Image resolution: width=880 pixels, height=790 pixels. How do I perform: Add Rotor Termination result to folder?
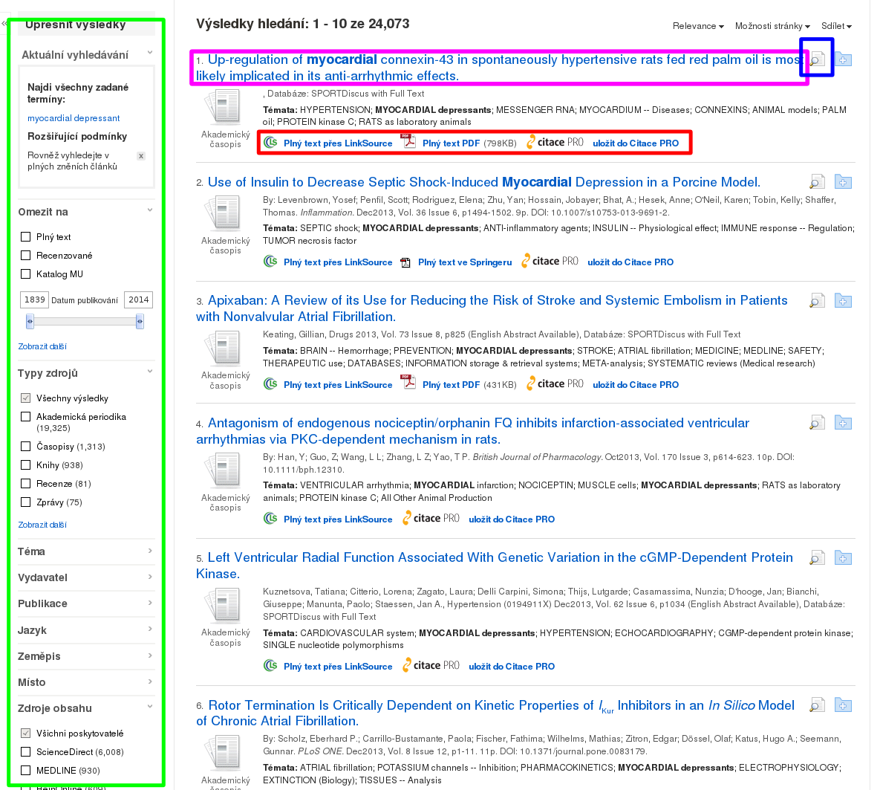click(843, 705)
